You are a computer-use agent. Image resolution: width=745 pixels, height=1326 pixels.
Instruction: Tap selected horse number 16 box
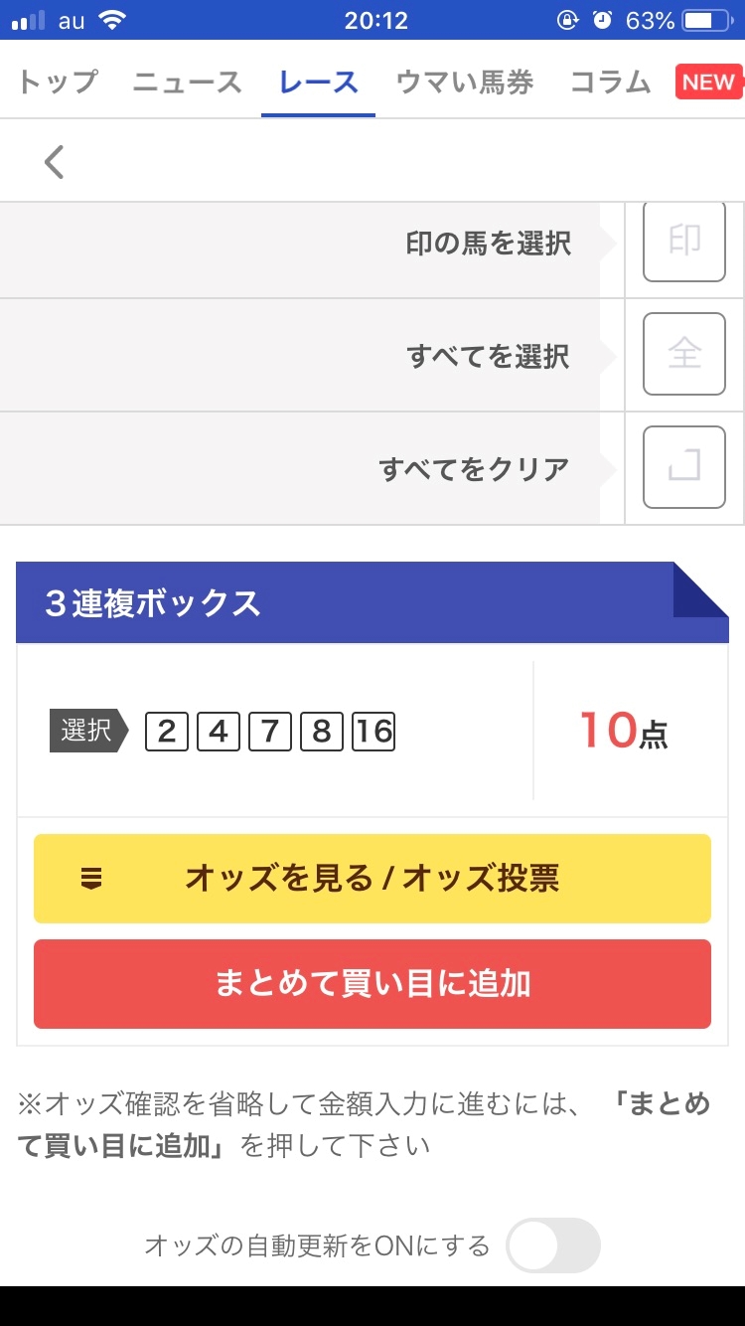(373, 733)
